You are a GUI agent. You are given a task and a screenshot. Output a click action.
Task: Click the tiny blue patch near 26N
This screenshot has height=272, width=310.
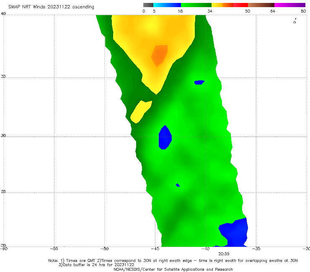178,185
